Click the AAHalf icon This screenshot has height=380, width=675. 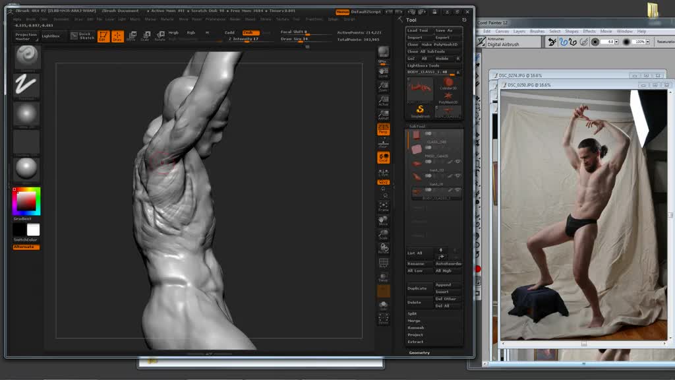coord(383,115)
